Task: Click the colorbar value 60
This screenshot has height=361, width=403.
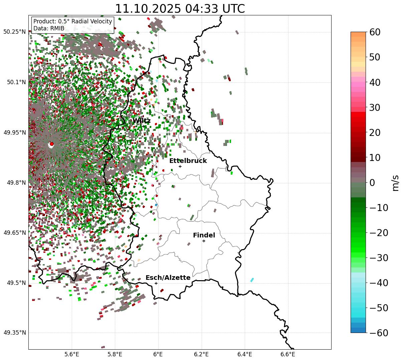Action: point(374,32)
